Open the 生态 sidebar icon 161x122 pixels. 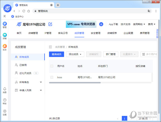click(5, 47)
